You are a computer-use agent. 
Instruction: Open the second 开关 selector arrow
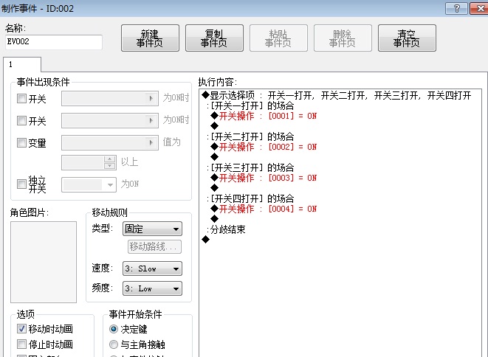click(151, 120)
